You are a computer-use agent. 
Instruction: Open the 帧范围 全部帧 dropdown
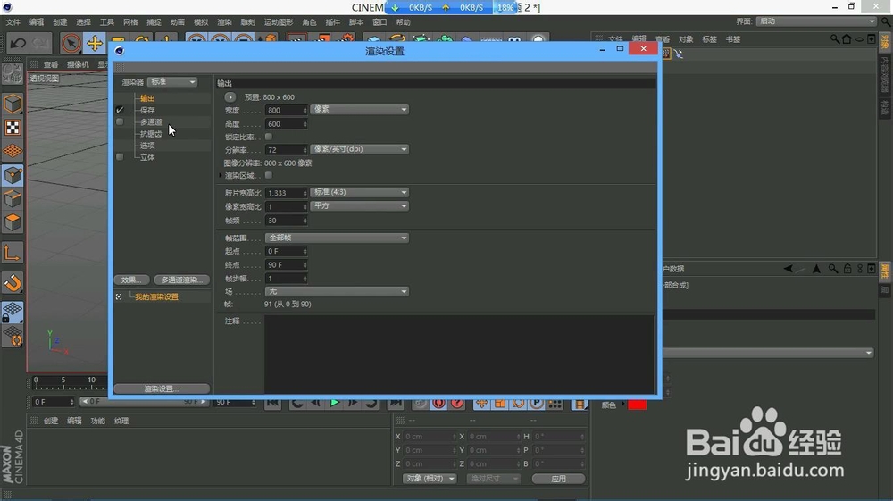337,238
